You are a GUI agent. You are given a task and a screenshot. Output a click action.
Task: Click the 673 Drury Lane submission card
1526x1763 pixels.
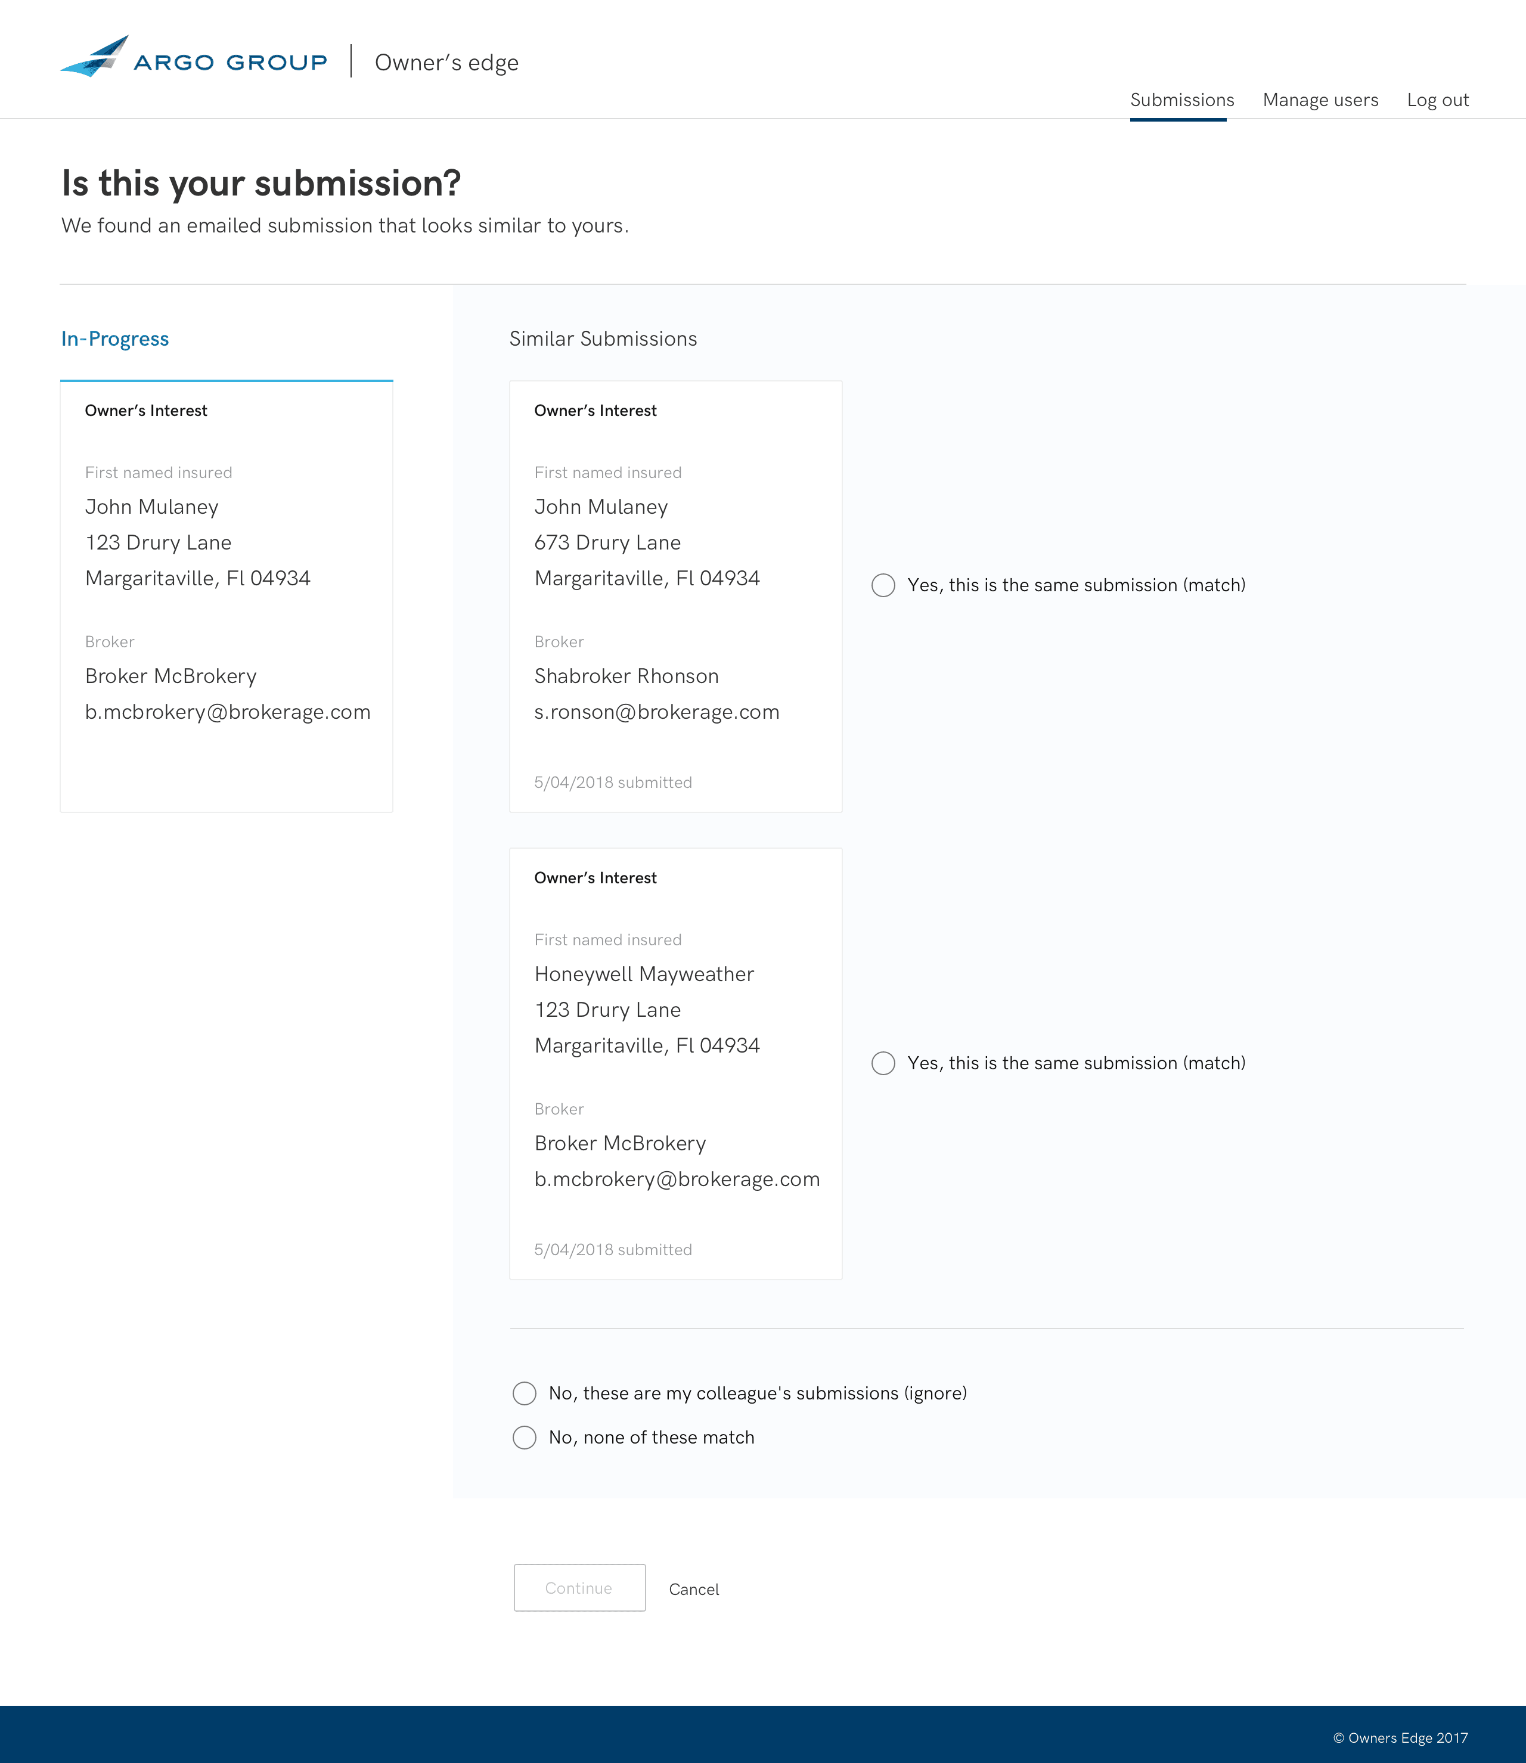[x=675, y=596]
